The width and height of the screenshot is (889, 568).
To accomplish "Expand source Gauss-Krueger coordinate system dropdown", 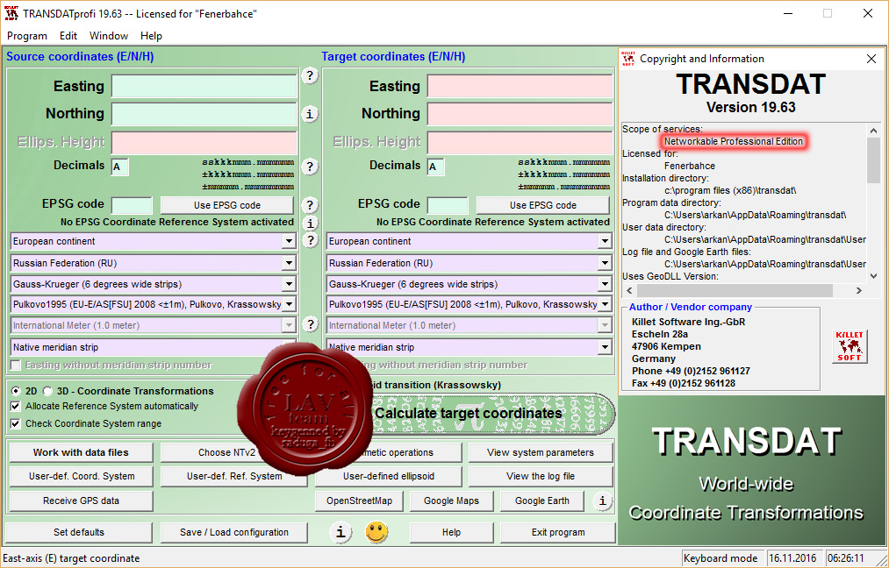I will [x=289, y=284].
